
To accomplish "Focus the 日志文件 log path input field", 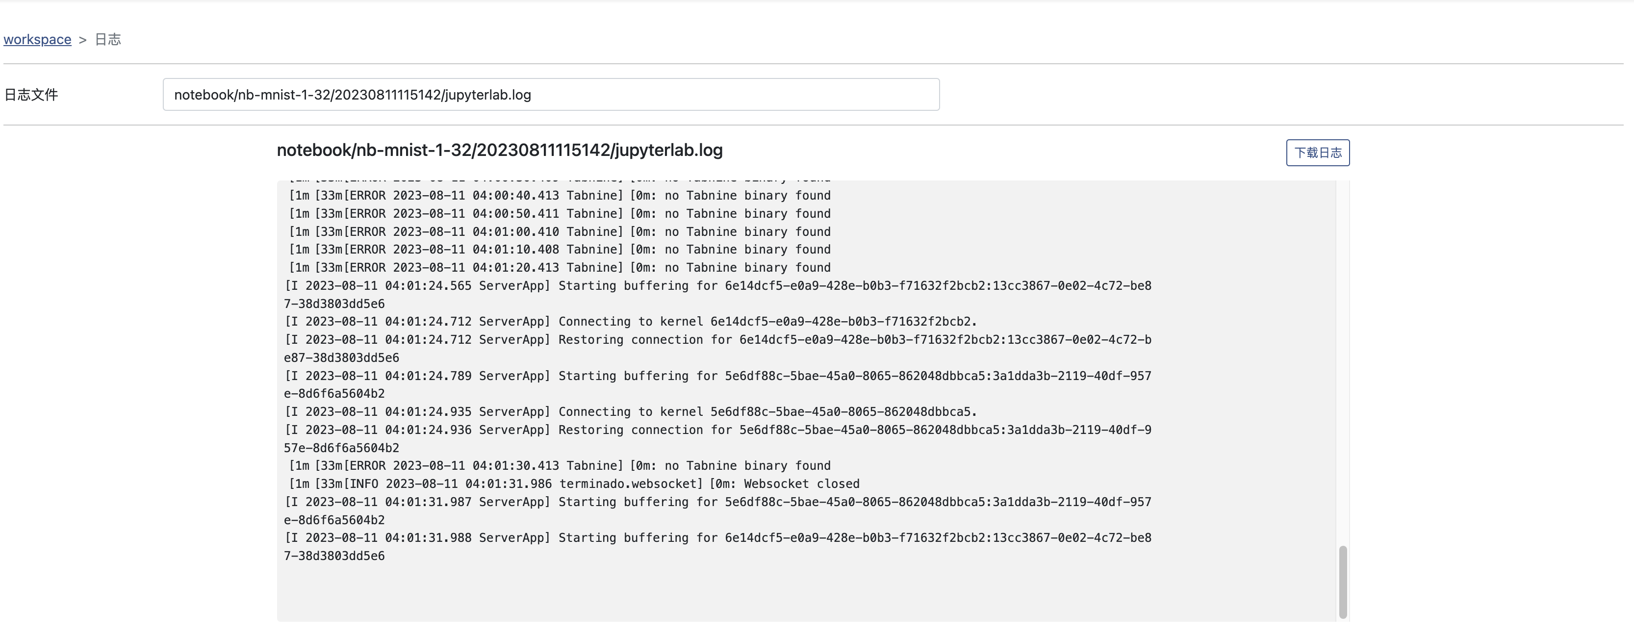I will pyautogui.click(x=551, y=95).
